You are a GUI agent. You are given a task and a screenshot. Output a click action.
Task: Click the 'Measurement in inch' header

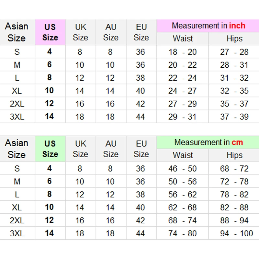tap(208, 26)
